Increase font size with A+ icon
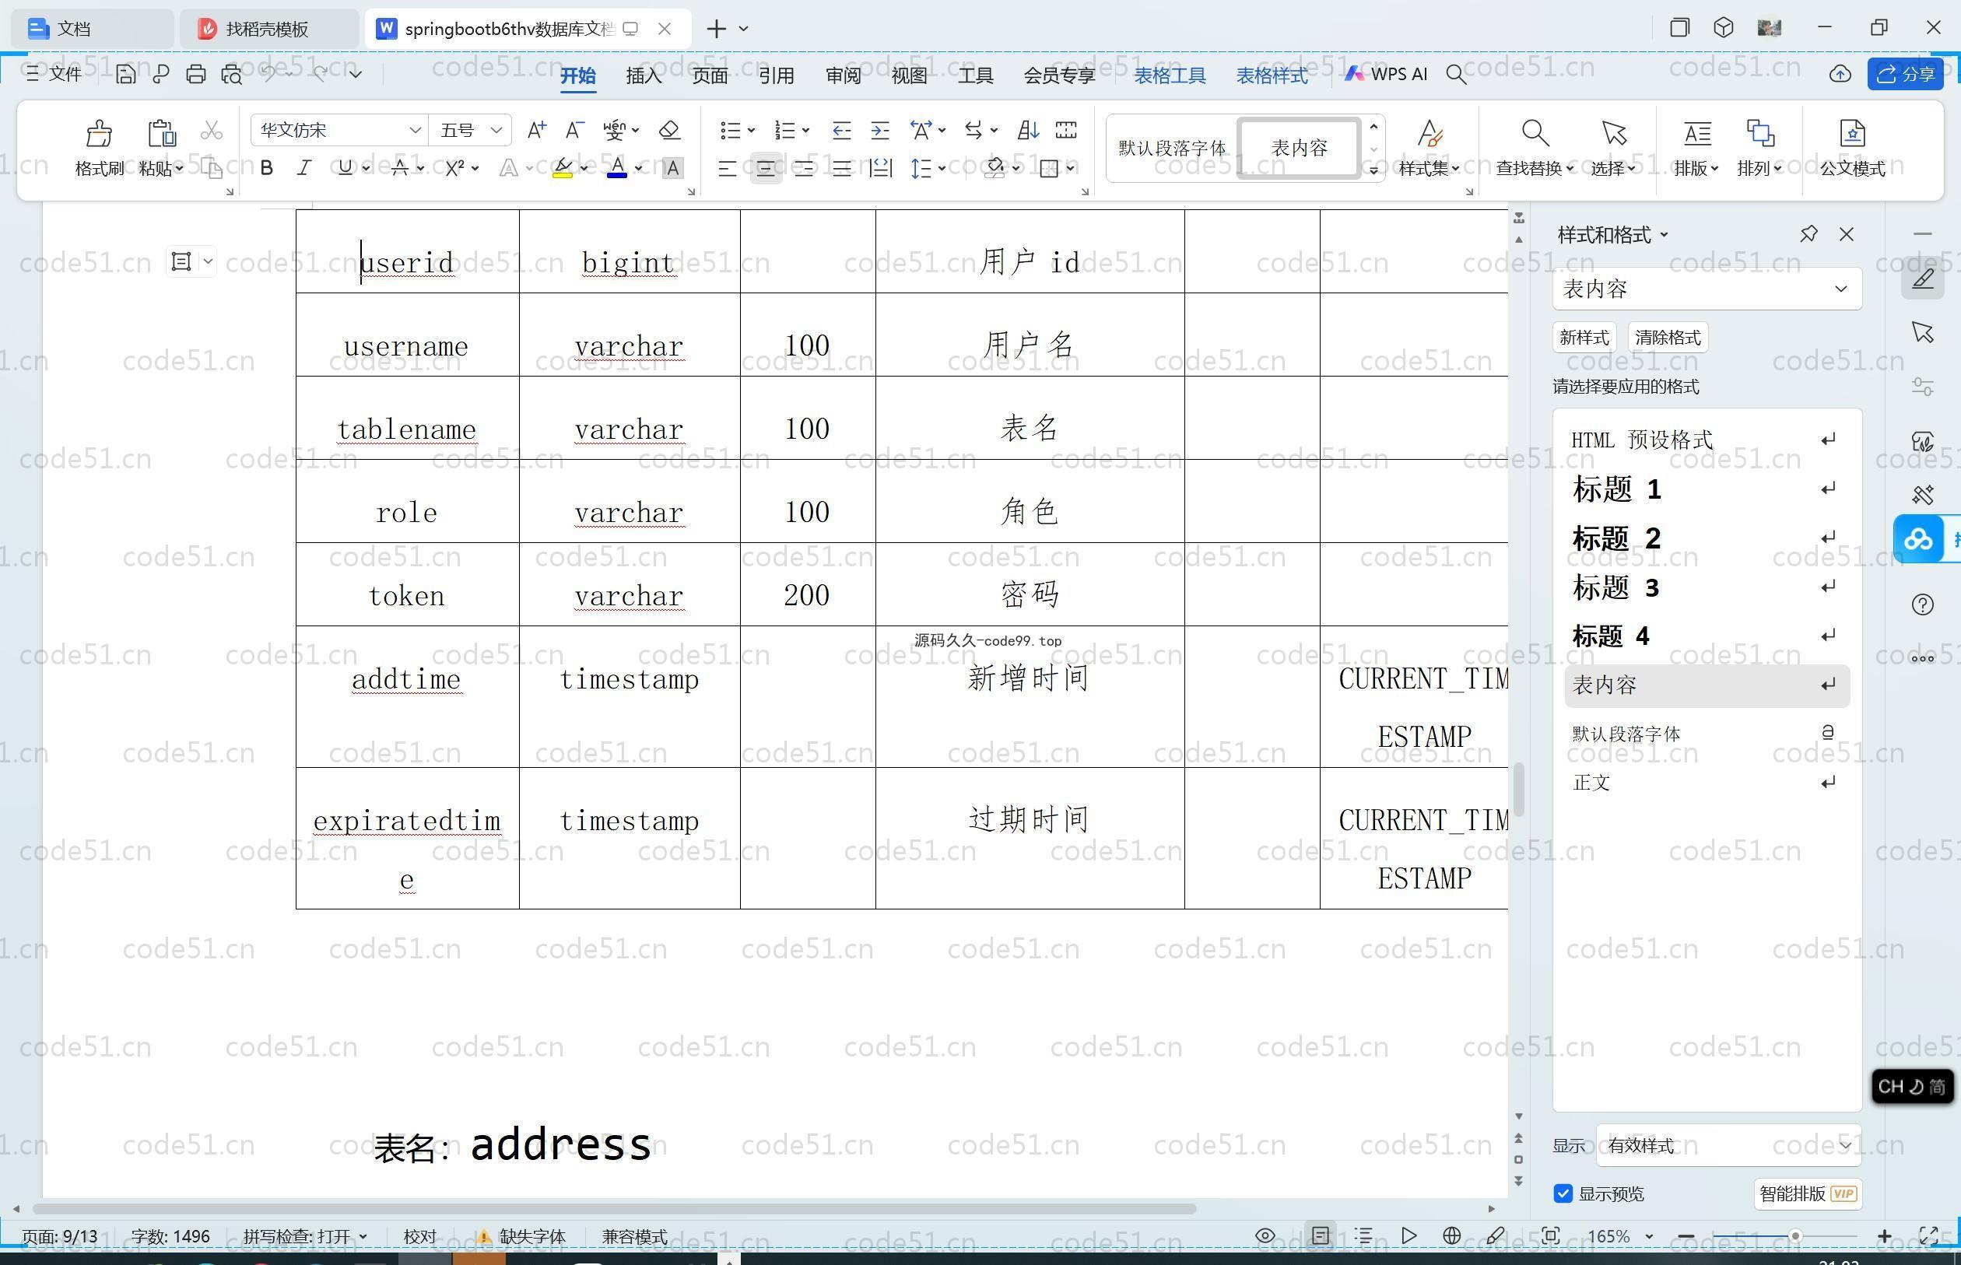The width and height of the screenshot is (1961, 1265). tap(536, 130)
